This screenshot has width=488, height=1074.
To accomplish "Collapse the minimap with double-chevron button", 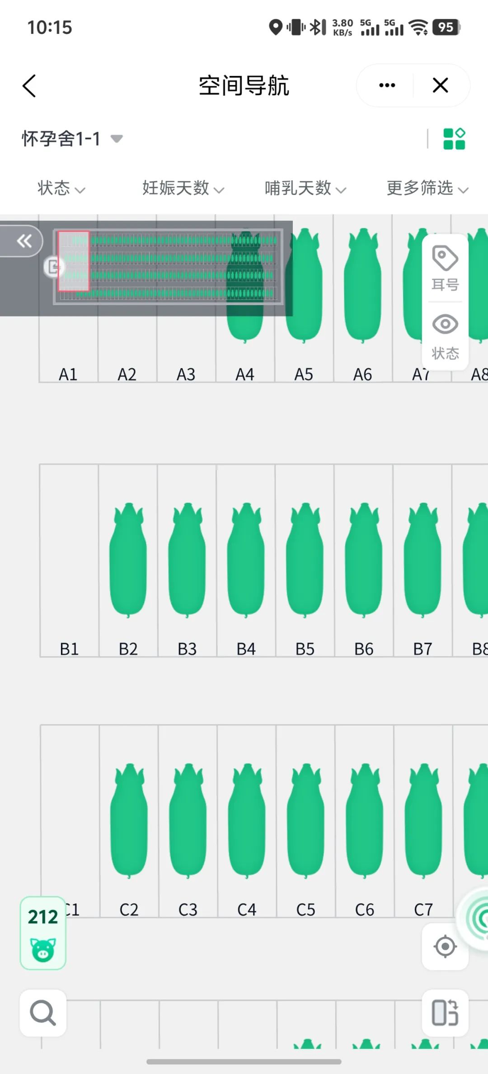I will [23, 241].
